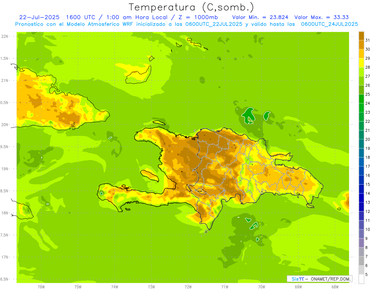Pick the green legend swatch between 24 and 25
This screenshot has width=376, height=291.
pos(361,99)
